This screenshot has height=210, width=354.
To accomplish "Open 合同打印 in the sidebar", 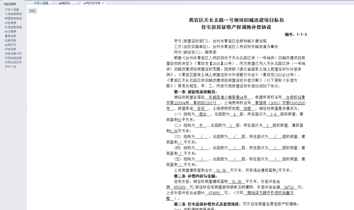I will 11,45.
